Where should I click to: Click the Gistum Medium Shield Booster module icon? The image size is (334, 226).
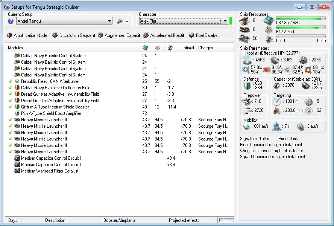pos(17,107)
